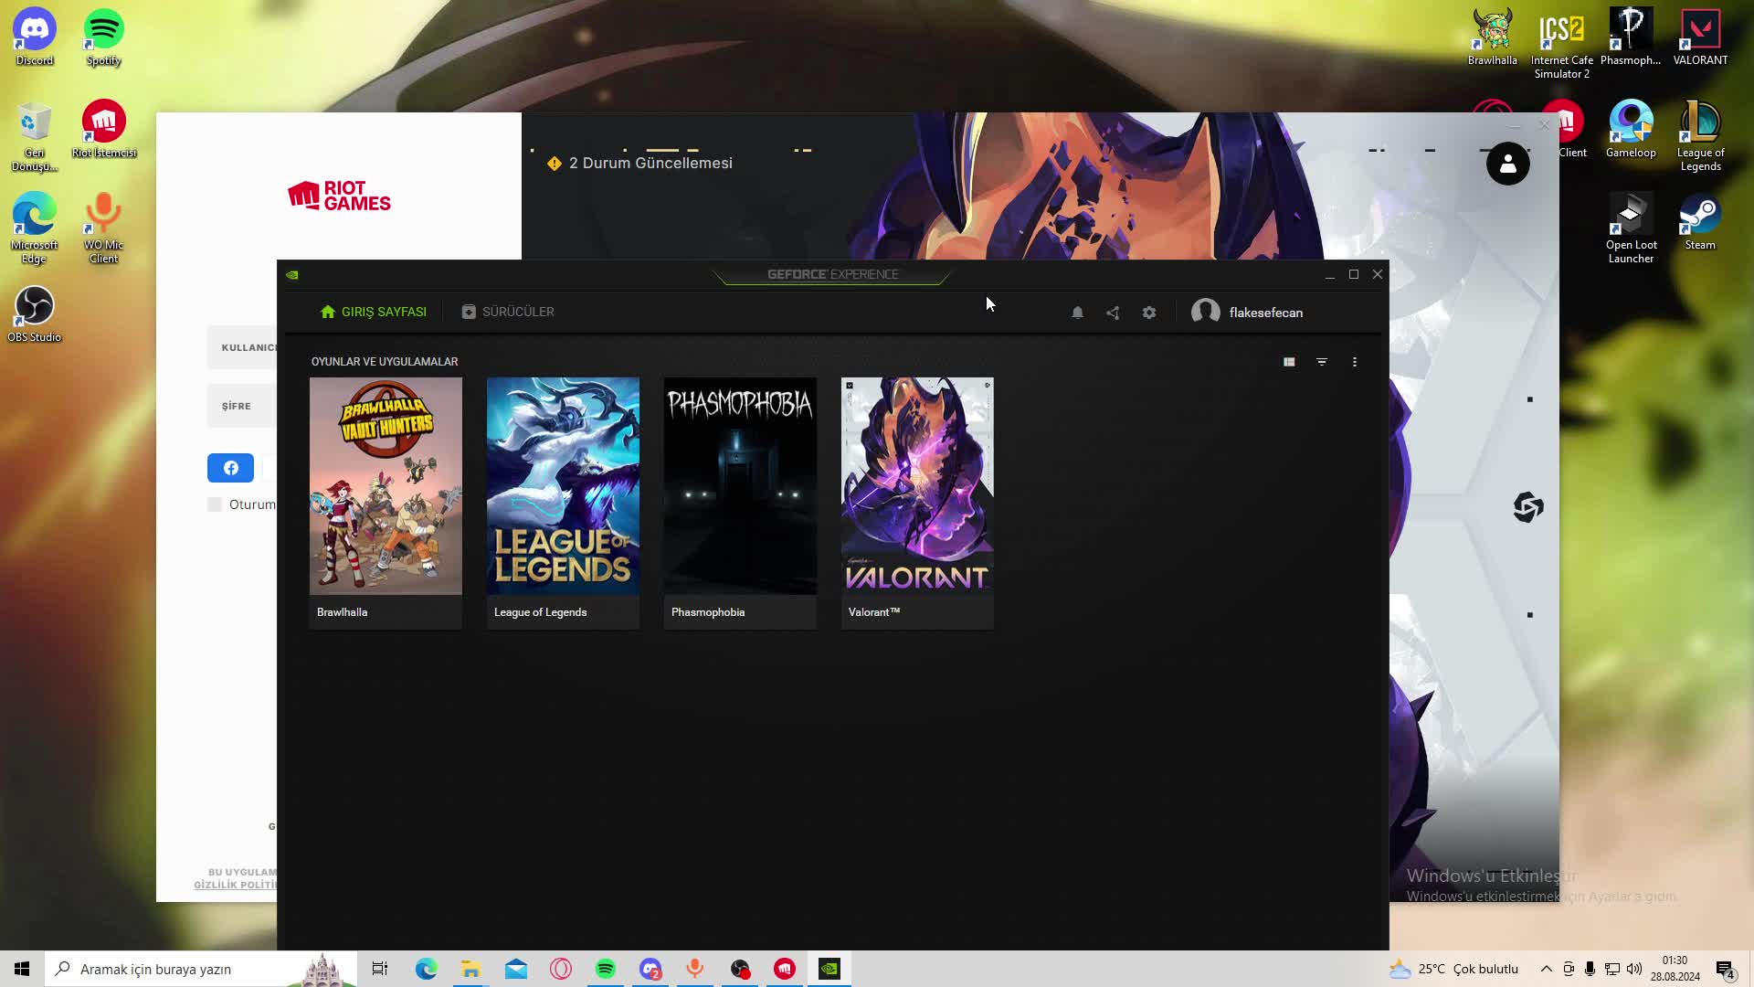Toggle the Oturum stay-signed-in checkbox
The image size is (1754, 987).
[x=215, y=504]
